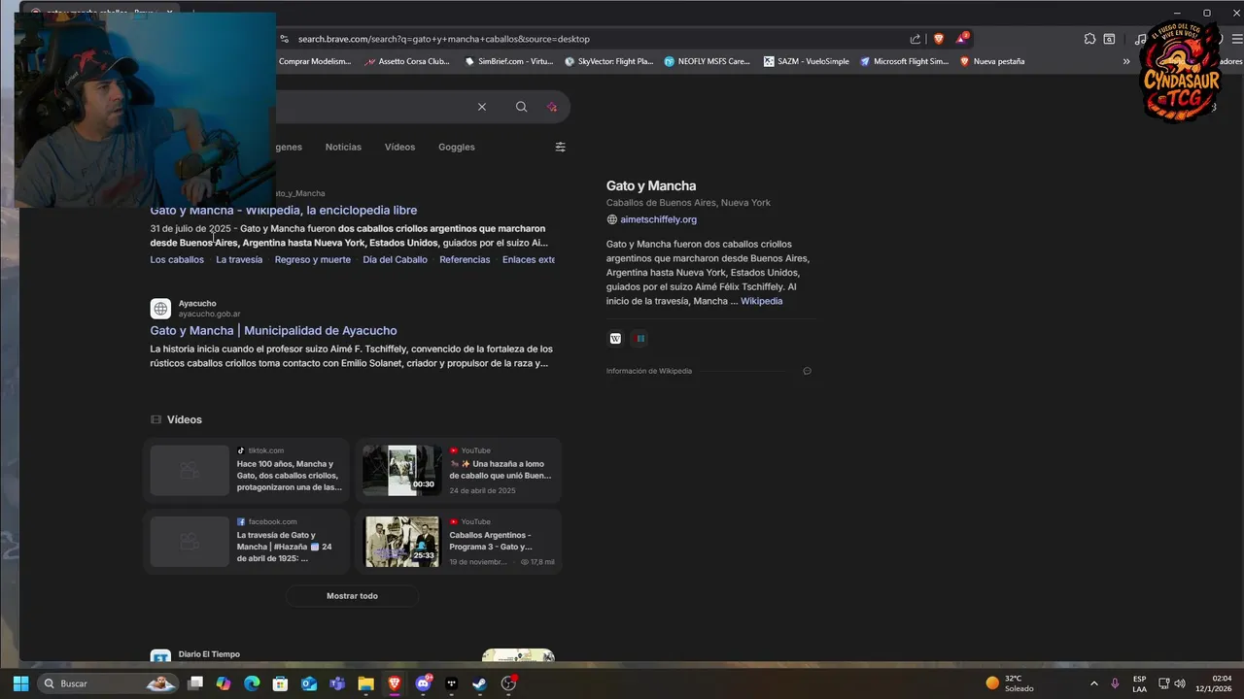This screenshot has height=699, width=1244.
Task: Open 'Comprar Modelism...' bookmark
Action: (x=314, y=61)
